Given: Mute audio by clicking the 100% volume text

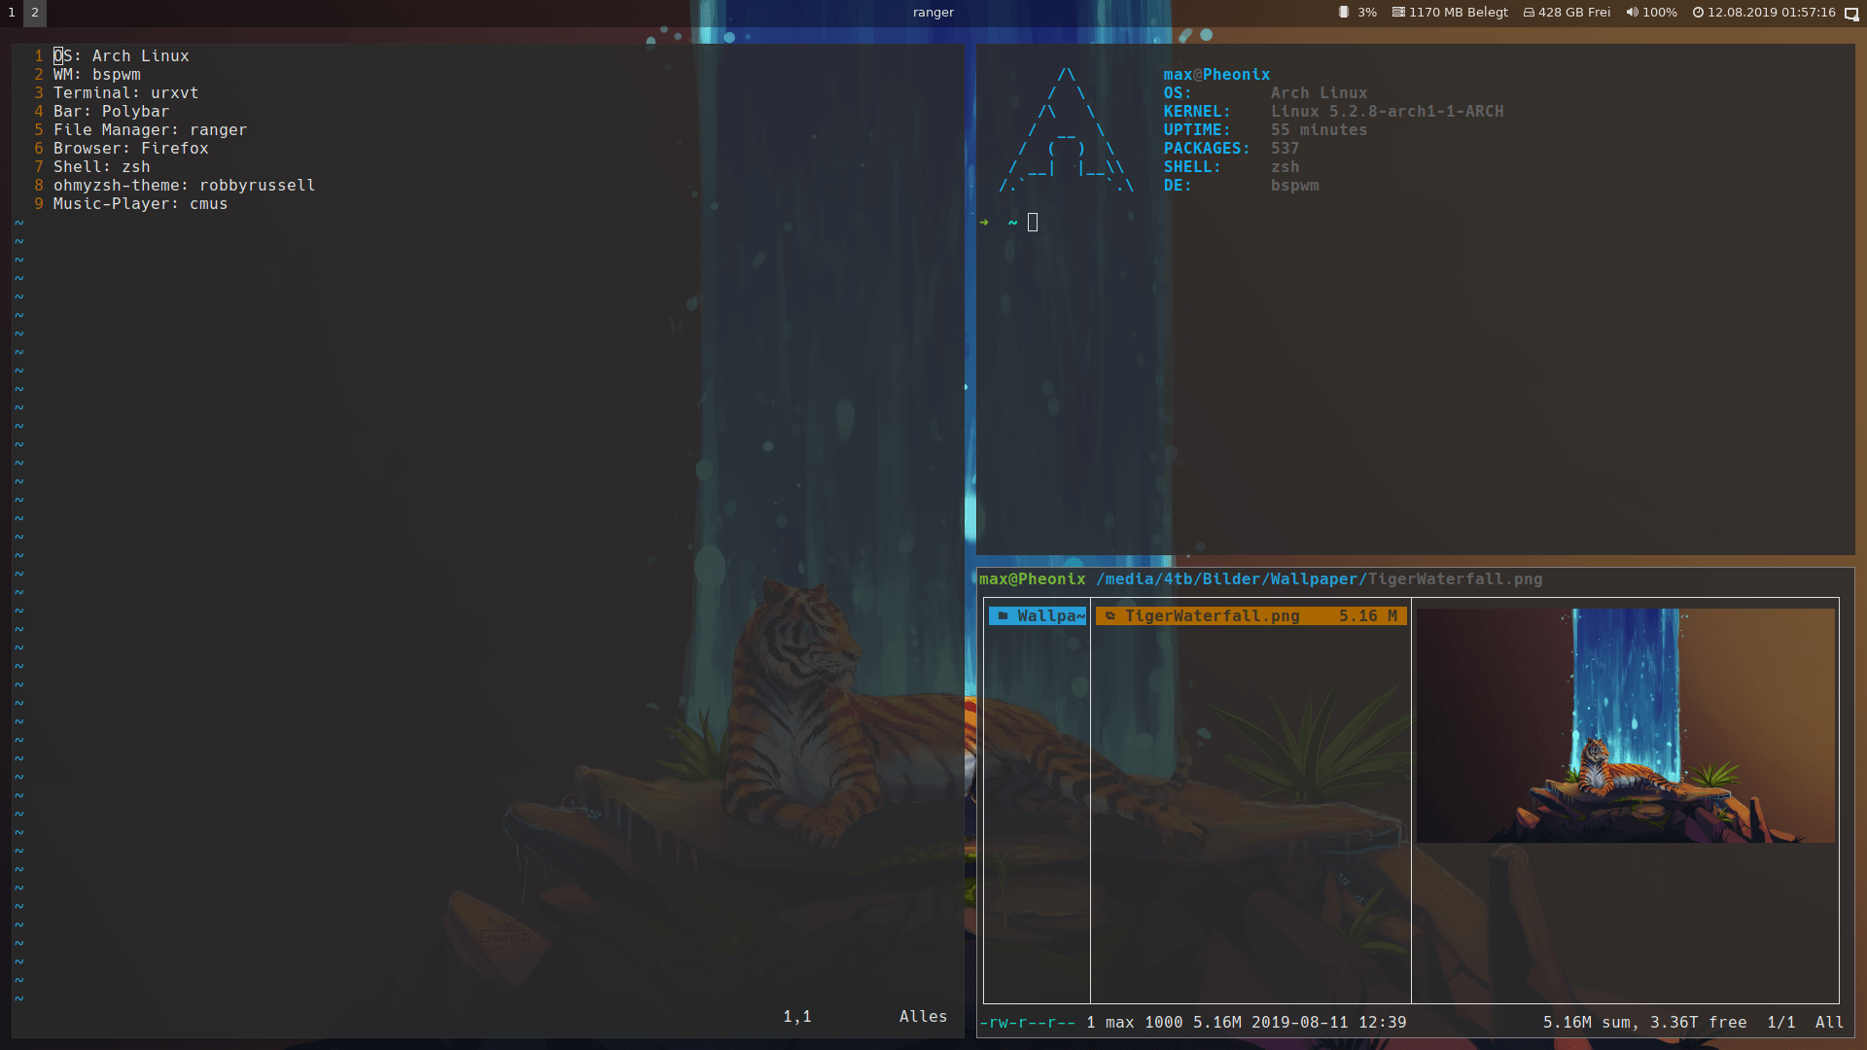Looking at the screenshot, I should click(1662, 13).
